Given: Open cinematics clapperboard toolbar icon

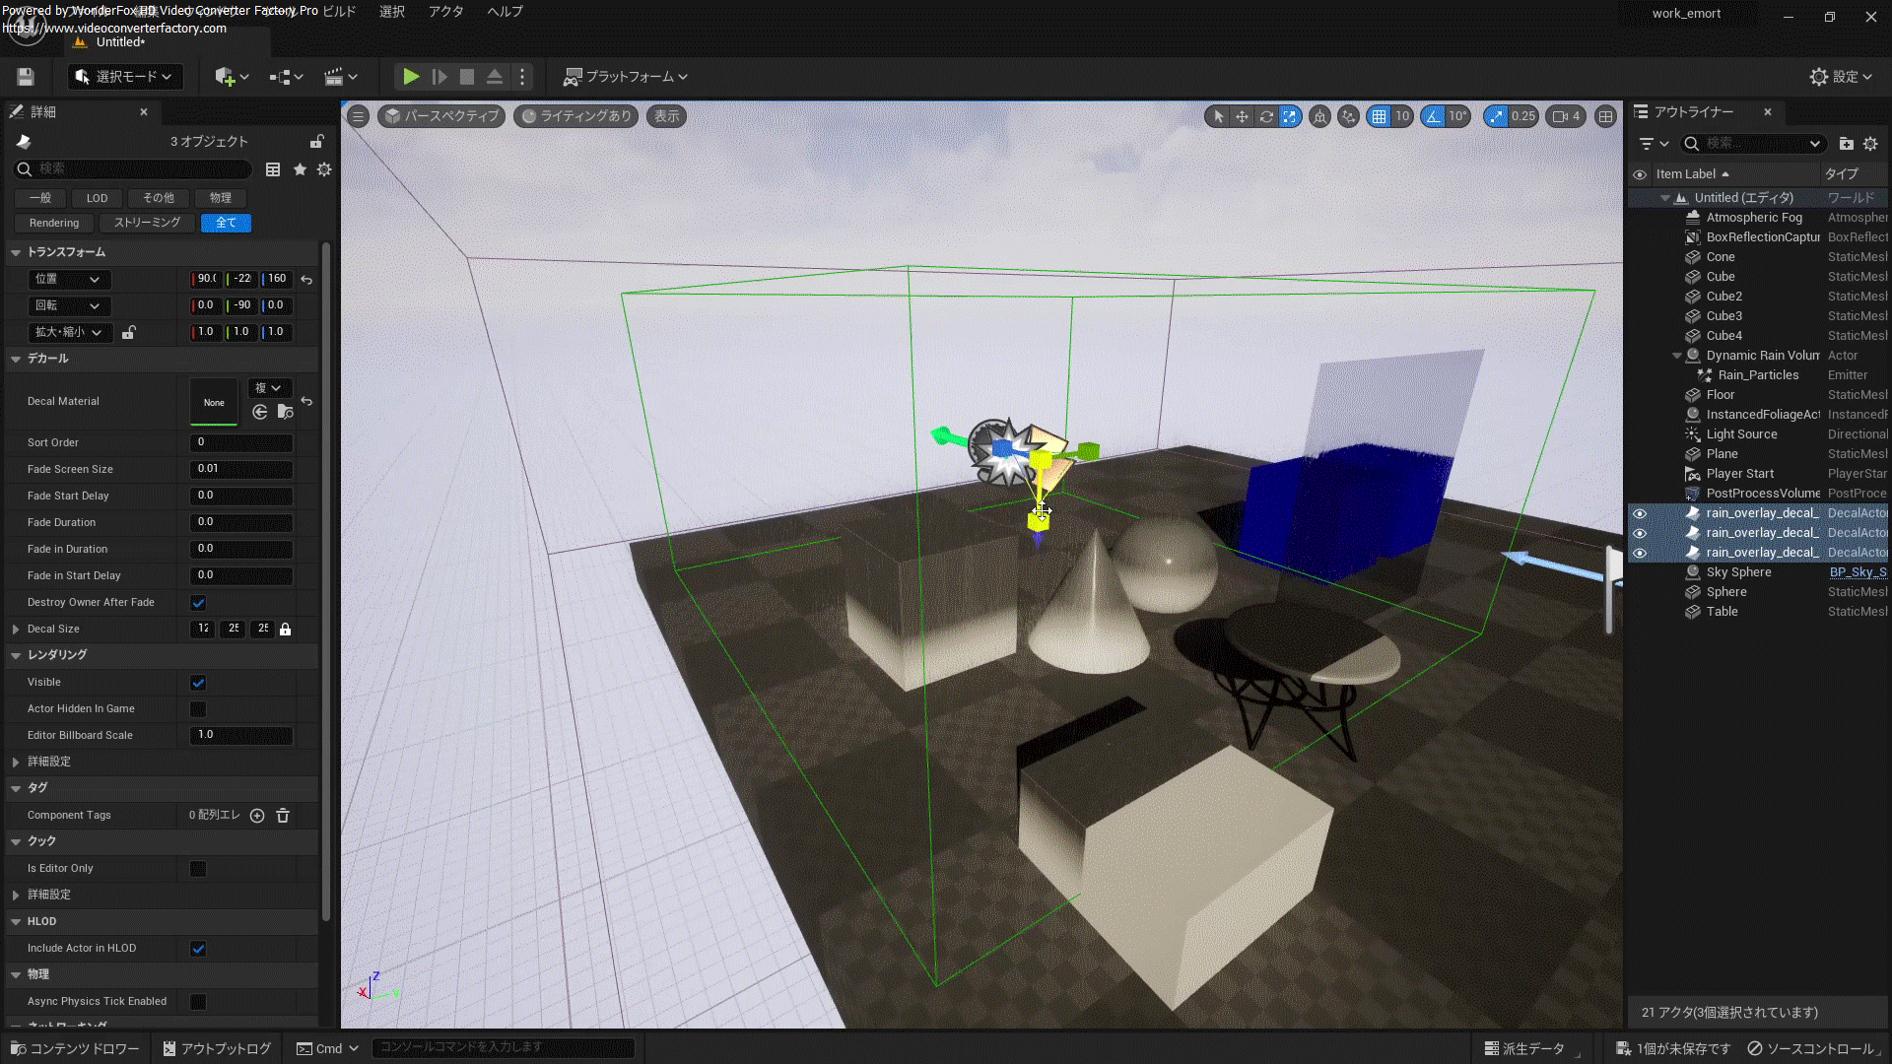Looking at the screenshot, I should (334, 77).
